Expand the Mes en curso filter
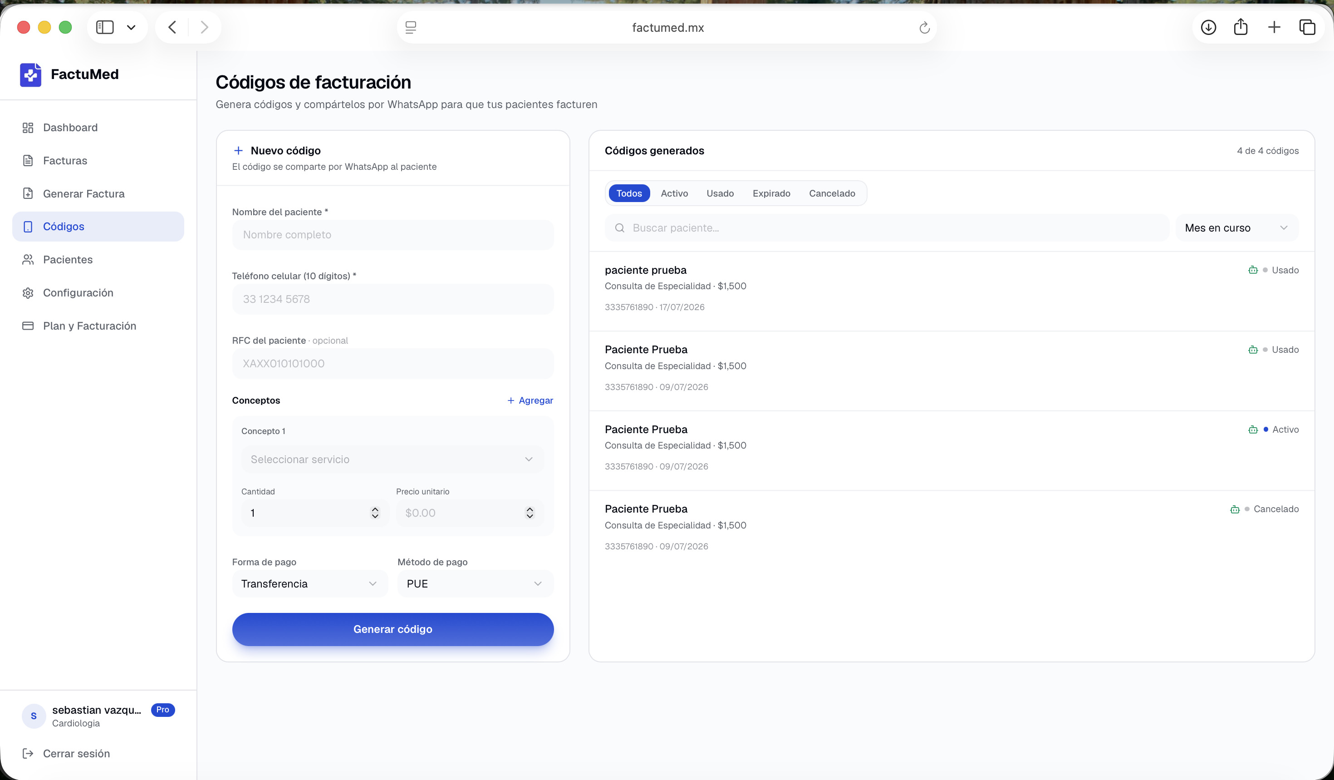 pyautogui.click(x=1237, y=228)
